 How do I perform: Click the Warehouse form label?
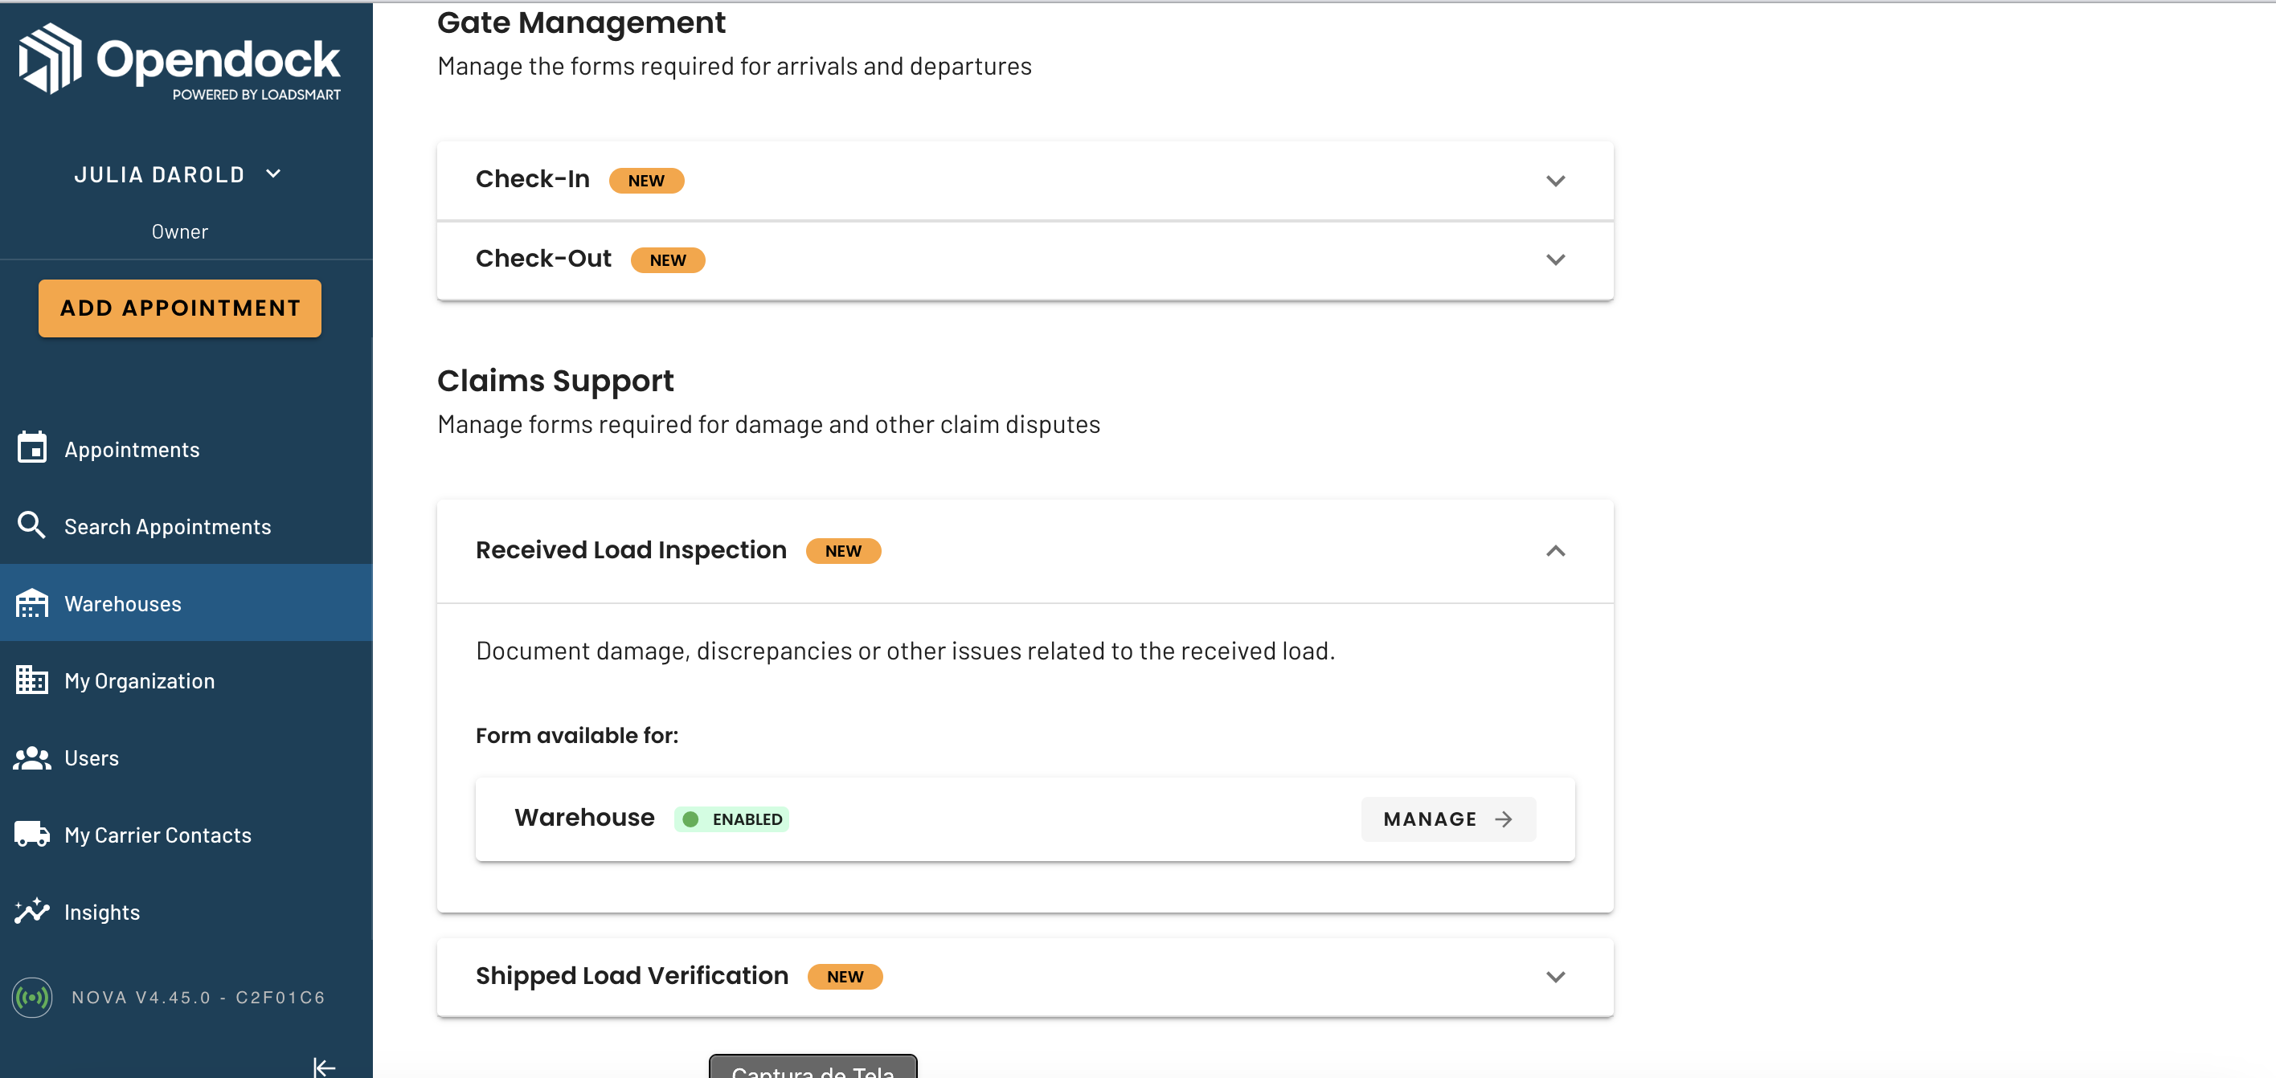585,818
